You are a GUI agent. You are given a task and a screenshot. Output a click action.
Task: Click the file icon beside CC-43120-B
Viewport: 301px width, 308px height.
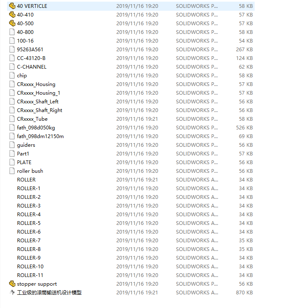point(12,58)
